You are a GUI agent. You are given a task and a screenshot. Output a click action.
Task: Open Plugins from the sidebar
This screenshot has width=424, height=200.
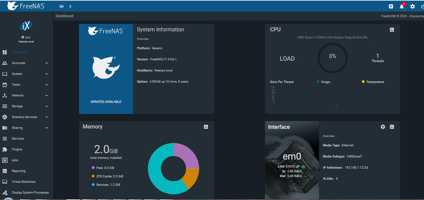(17, 149)
